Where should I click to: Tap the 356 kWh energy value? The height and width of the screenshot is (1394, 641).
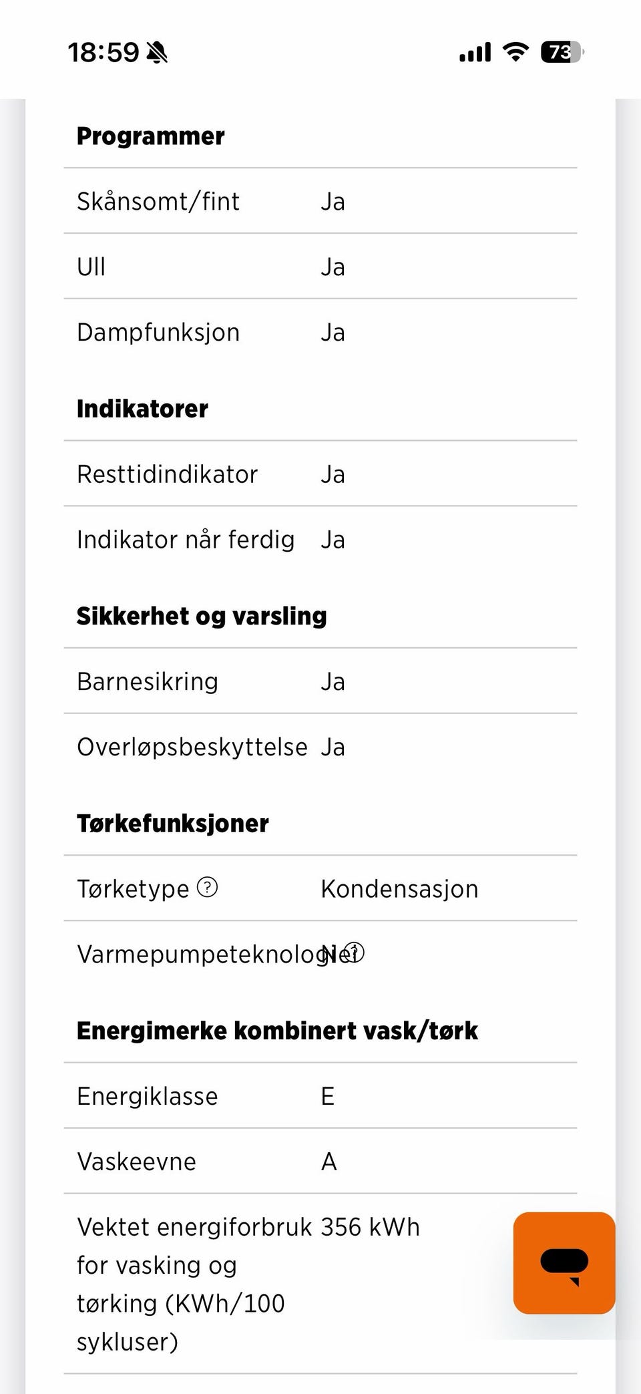(371, 1227)
